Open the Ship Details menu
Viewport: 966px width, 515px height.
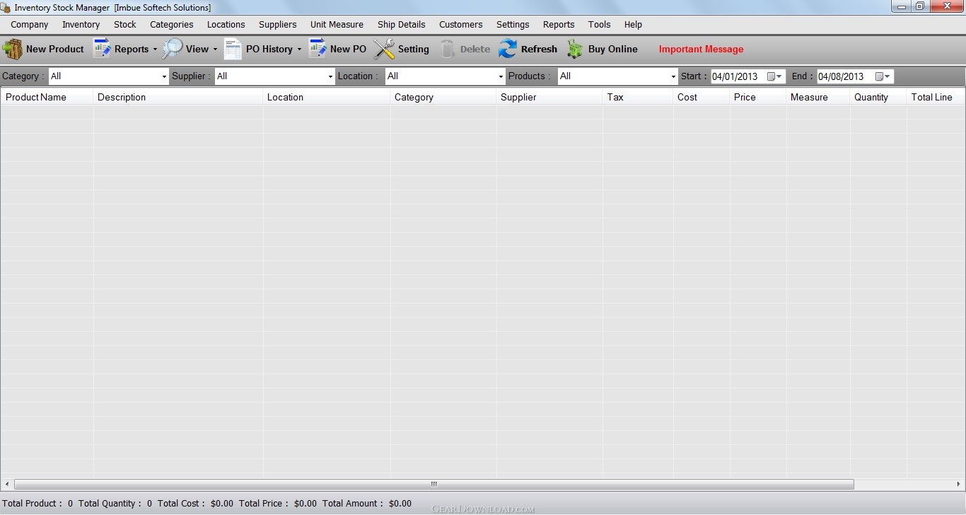click(x=401, y=24)
